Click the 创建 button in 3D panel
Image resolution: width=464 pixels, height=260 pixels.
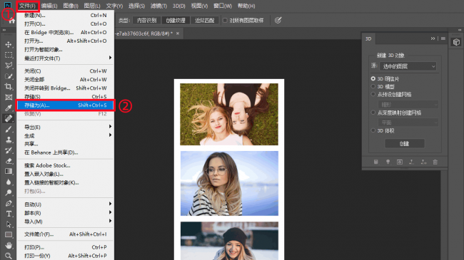click(x=404, y=144)
